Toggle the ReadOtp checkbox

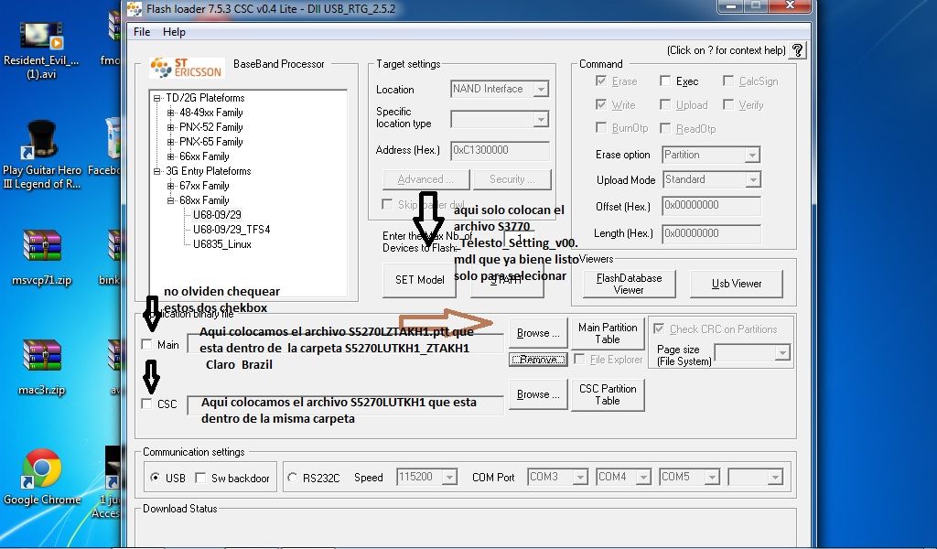tap(665, 128)
